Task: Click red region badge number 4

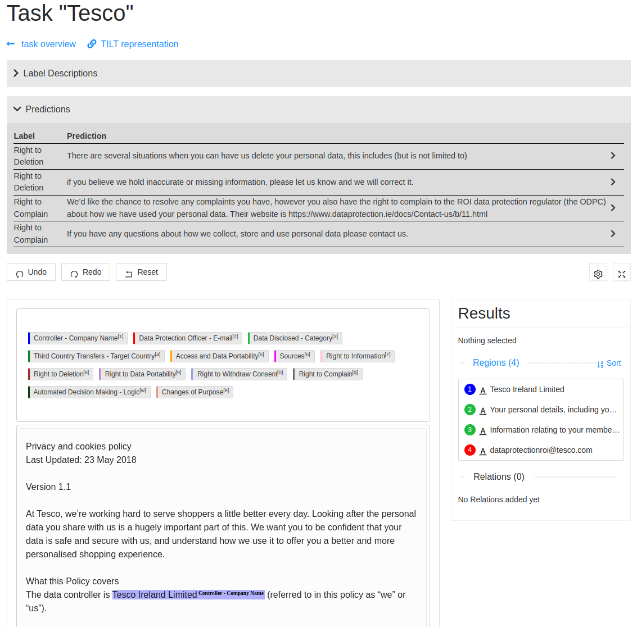Action: tap(469, 451)
